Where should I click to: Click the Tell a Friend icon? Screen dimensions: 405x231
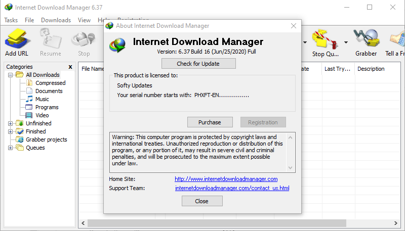[397, 39]
